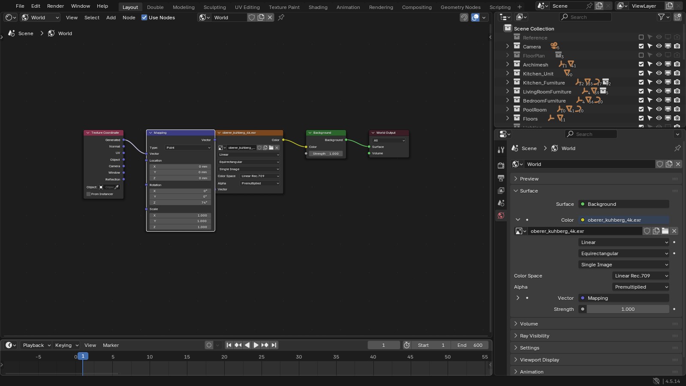Open Mapping node Type dropdown

188,148
